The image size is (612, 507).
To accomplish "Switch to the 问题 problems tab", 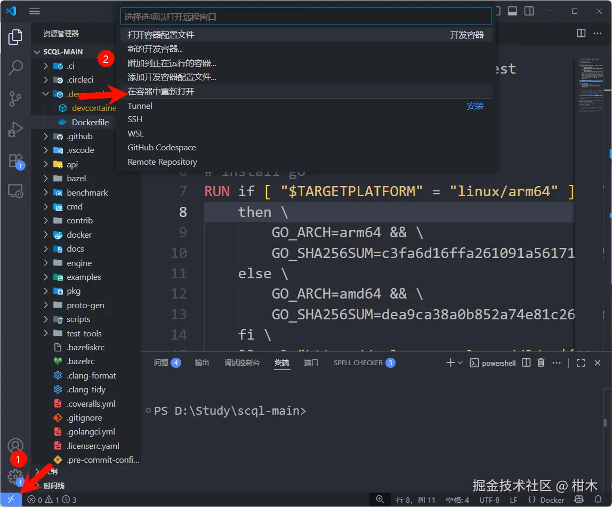I will click(167, 363).
